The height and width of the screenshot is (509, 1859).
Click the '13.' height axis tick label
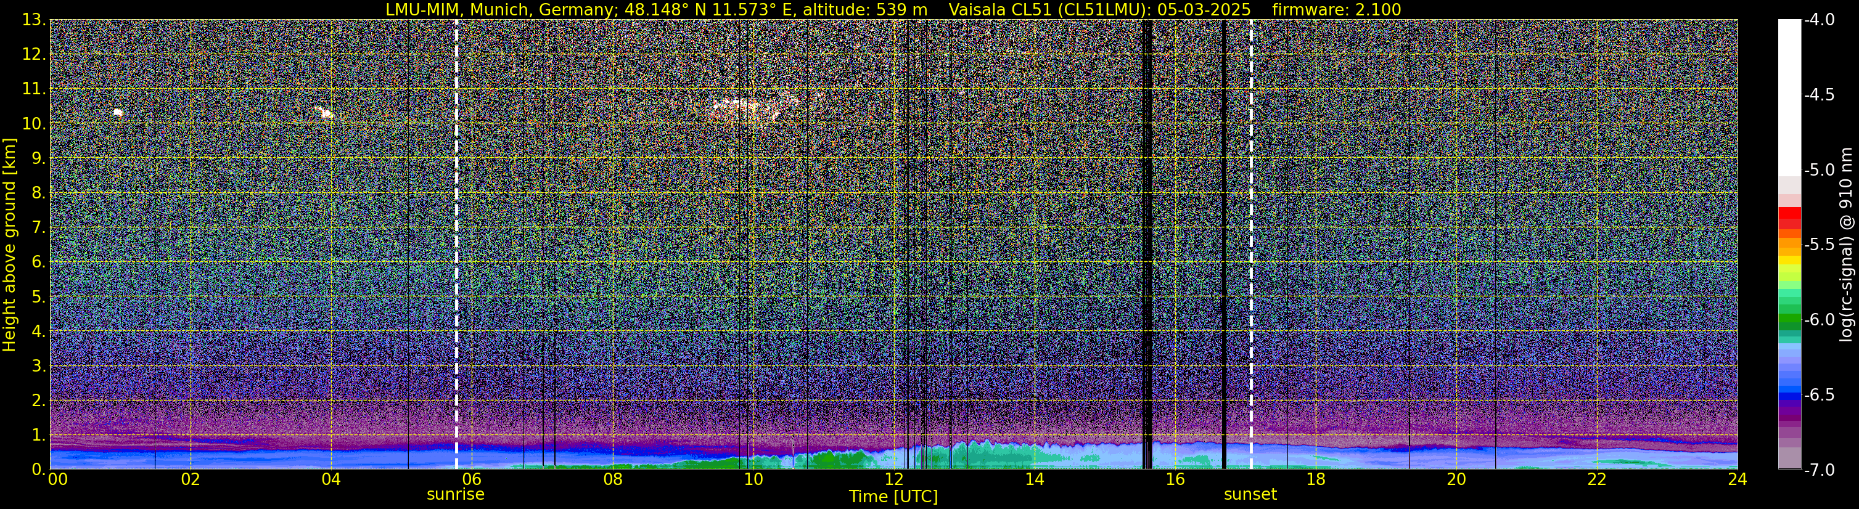[34, 20]
